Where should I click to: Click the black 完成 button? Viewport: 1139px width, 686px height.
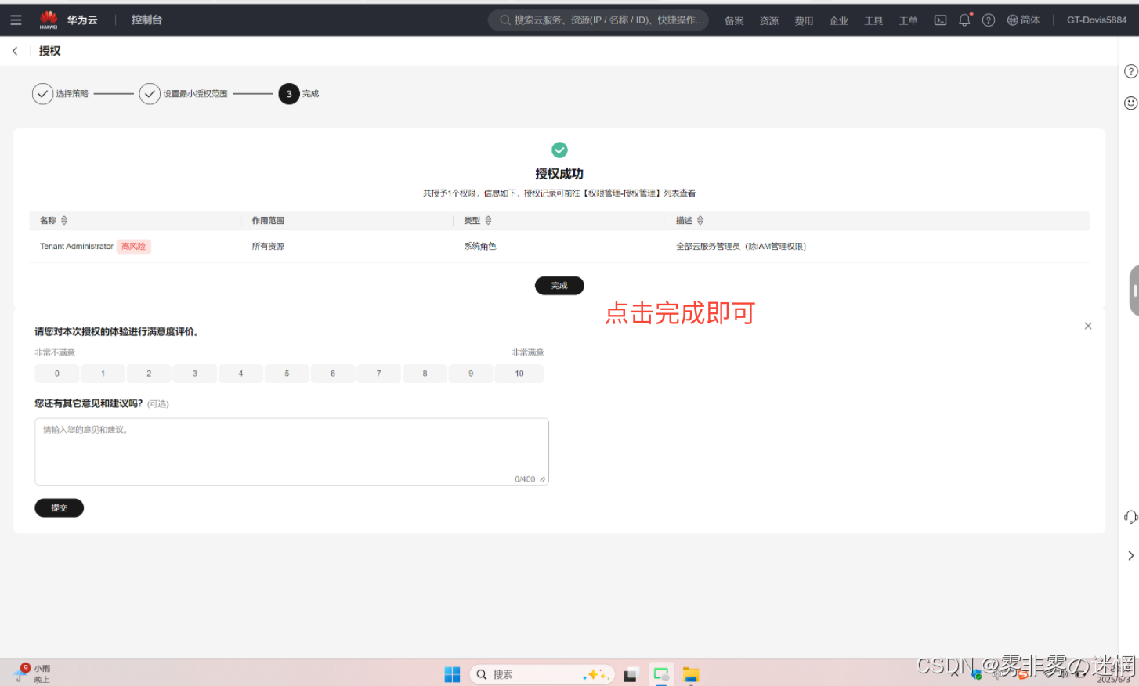[559, 286]
